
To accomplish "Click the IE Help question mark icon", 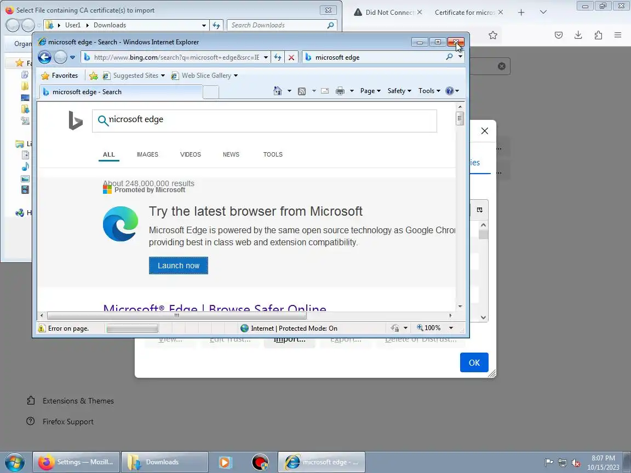I will tap(450, 91).
